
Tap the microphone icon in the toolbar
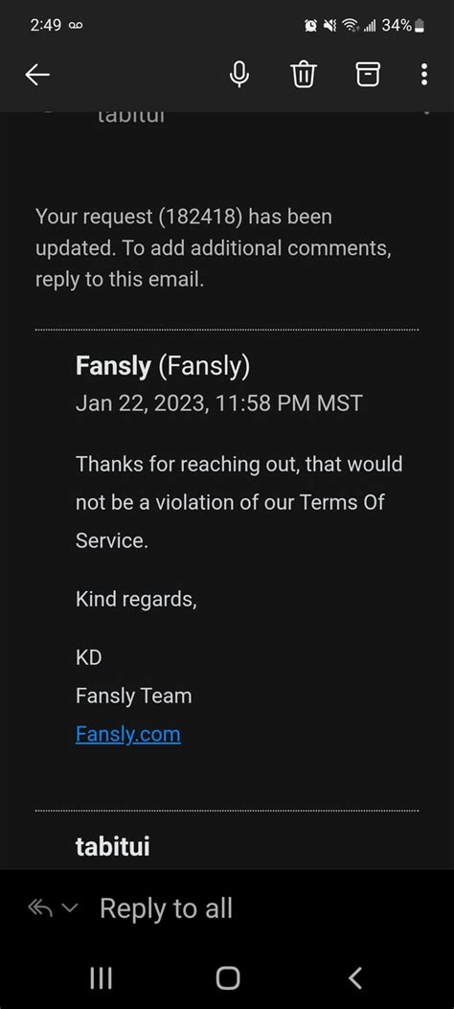[239, 76]
